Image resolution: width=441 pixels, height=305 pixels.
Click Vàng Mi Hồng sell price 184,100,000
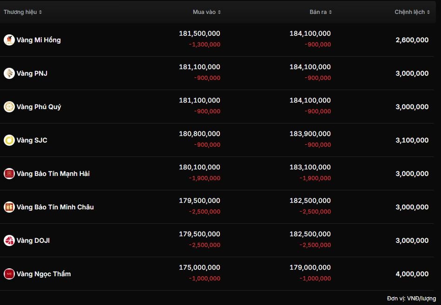[x=310, y=33]
